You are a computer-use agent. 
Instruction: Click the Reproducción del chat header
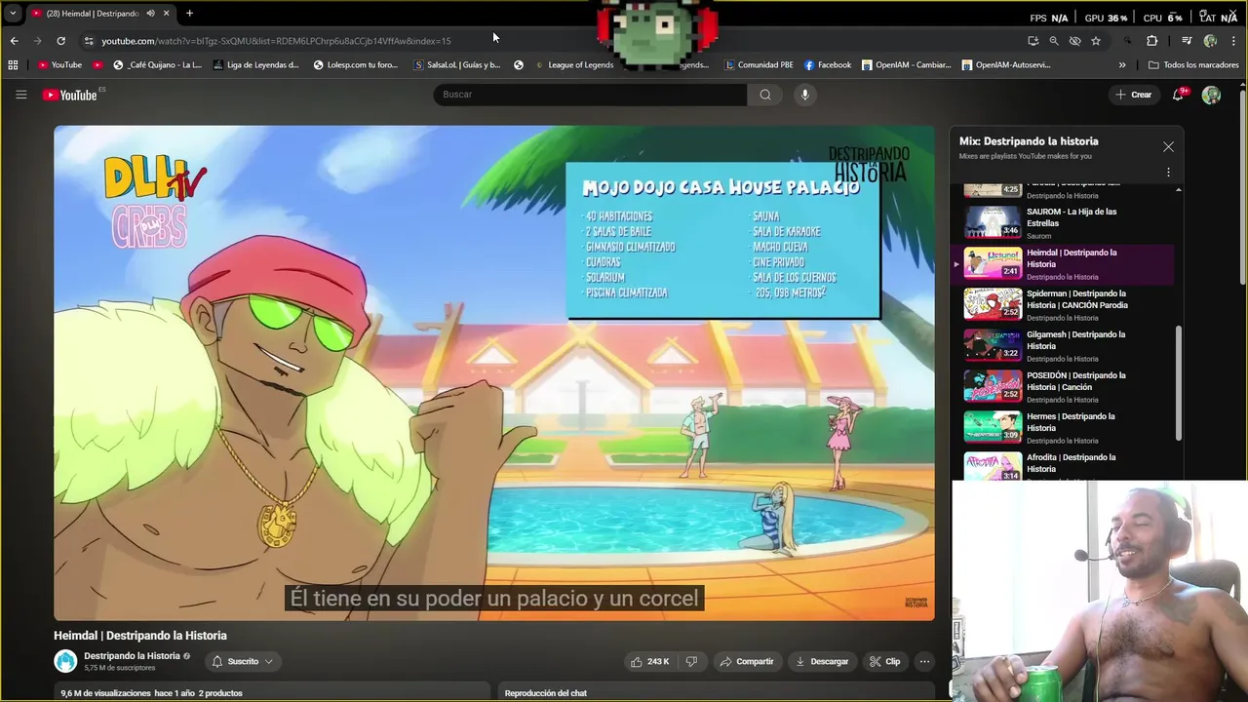pos(546,693)
